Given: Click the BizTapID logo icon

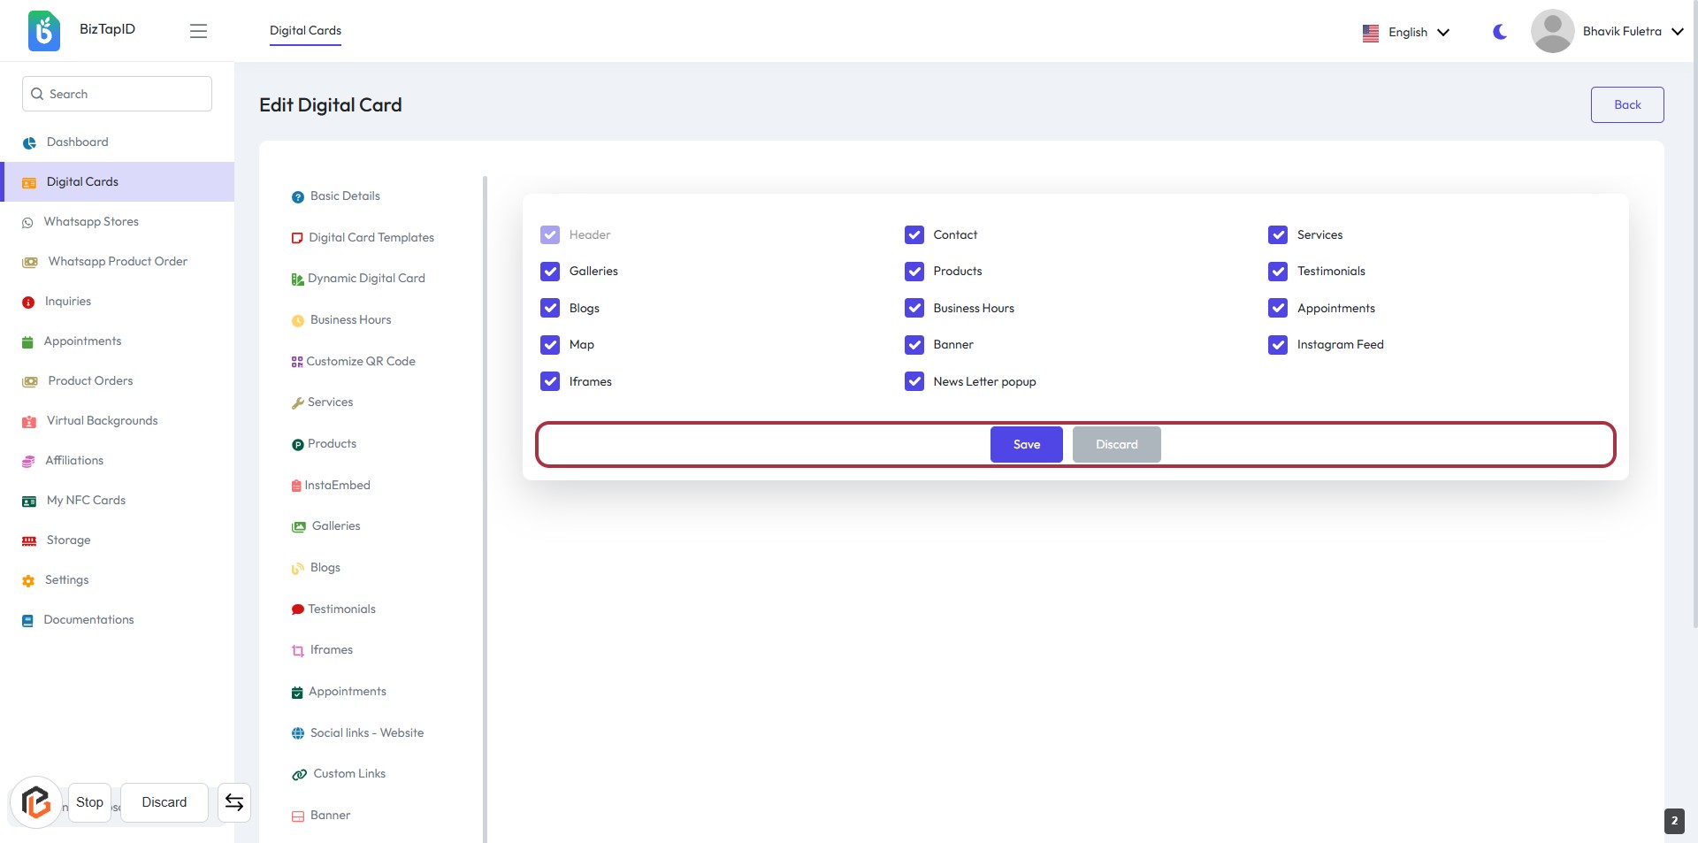Looking at the screenshot, I should click(x=43, y=31).
